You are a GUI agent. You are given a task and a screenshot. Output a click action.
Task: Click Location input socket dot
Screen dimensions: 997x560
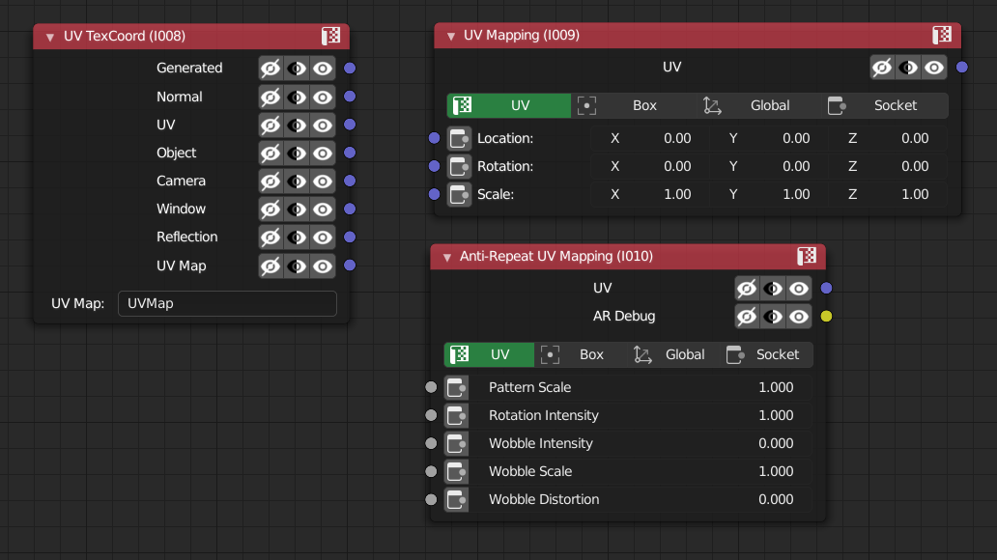[435, 138]
